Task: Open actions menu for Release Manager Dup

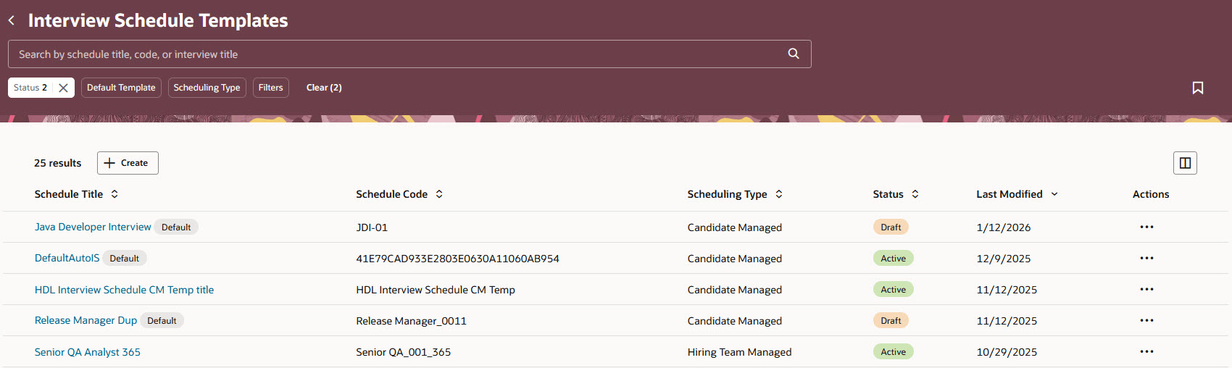Action: pyautogui.click(x=1146, y=320)
